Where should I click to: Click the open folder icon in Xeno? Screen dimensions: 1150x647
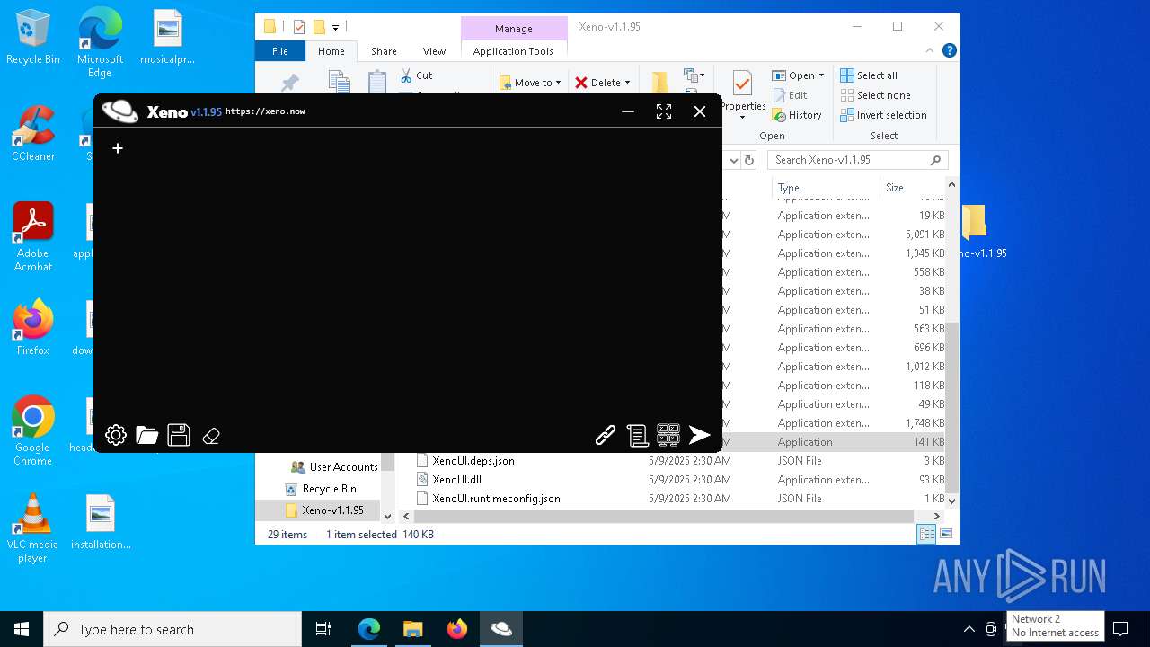click(147, 436)
